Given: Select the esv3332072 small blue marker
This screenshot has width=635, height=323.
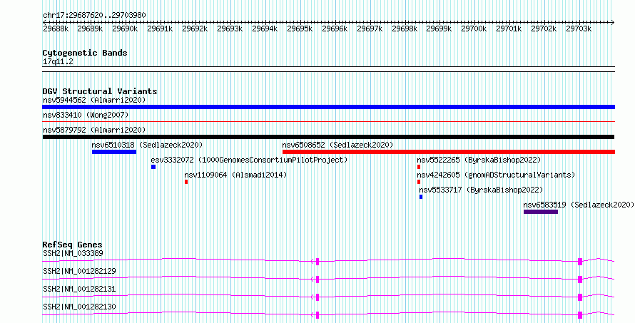Looking at the screenshot, I should (153, 167).
